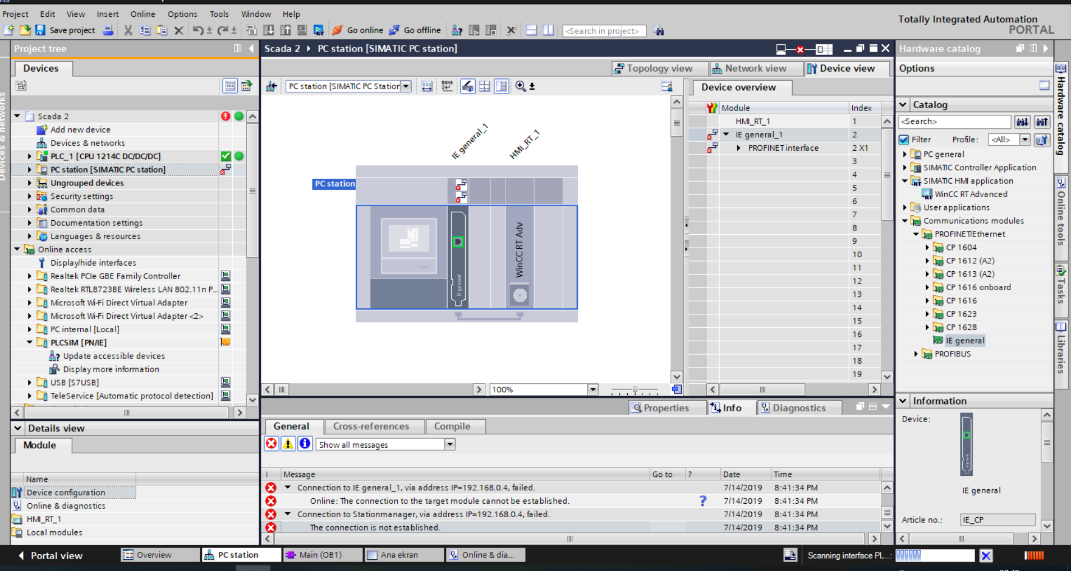Select the WinCC RT Adv module in the rack
Image resolution: width=1071 pixels, height=571 pixels.
pyautogui.click(x=520, y=257)
